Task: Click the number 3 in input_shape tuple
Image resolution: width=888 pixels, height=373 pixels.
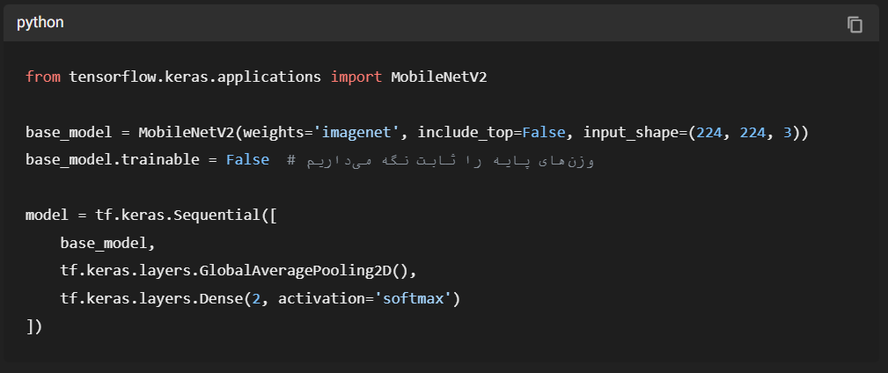Action: pos(788,133)
